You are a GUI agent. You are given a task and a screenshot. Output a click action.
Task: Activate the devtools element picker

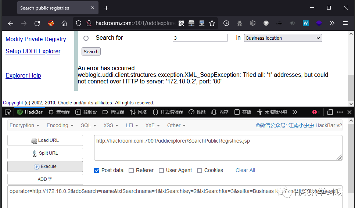[8, 112]
